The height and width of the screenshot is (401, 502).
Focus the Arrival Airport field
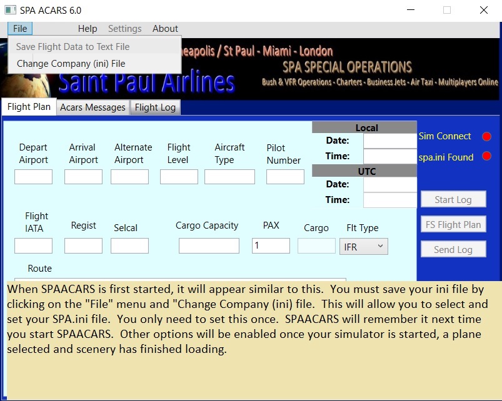coord(83,177)
